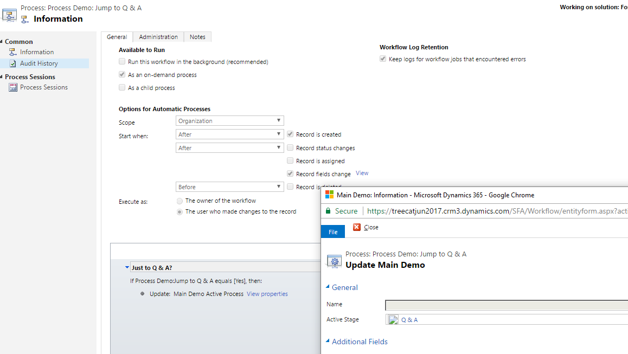
Task: Click the Available to Run heading
Action: pos(142,50)
